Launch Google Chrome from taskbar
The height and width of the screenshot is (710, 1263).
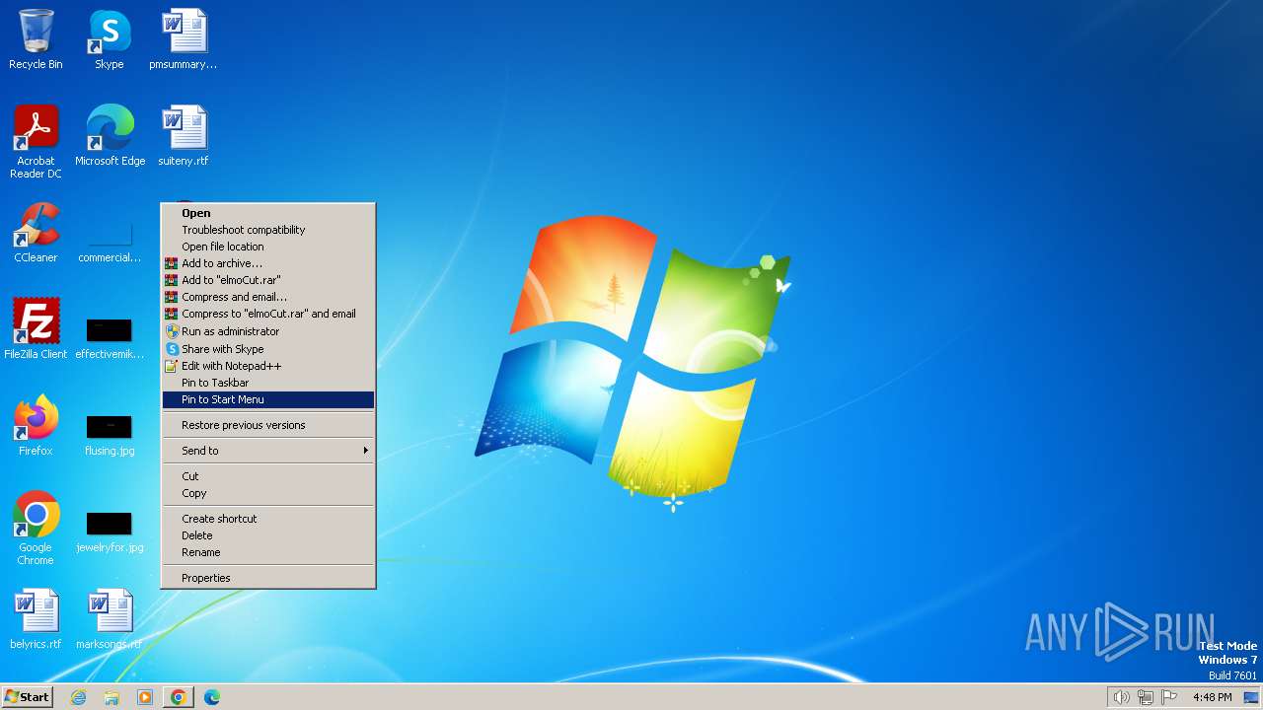pyautogui.click(x=179, y=697)
